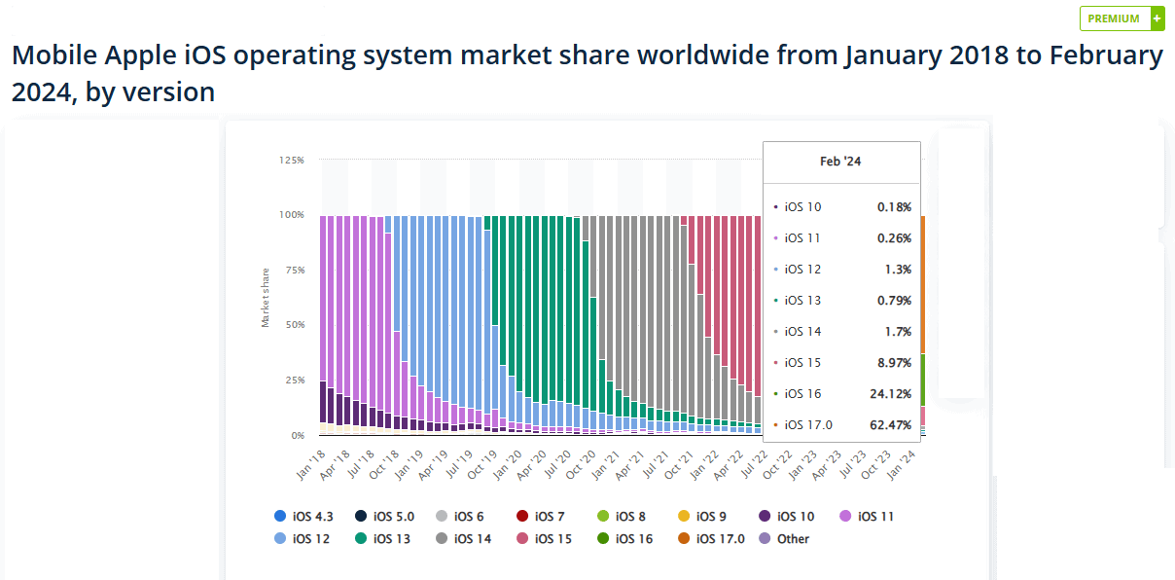The image size is (1175, 580).
Task: Click the iOS 10 entry in the tooltip
Action: tap(841, 206)
